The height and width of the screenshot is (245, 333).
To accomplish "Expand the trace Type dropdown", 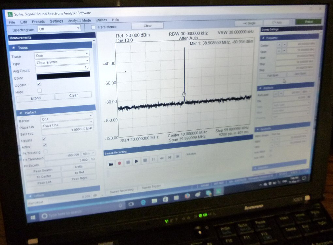I will (62, 61).
